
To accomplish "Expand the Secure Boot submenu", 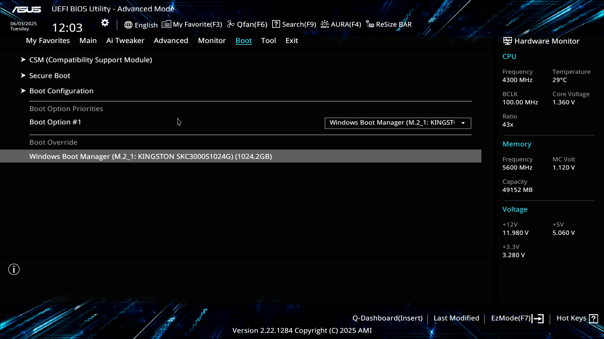I will (x=50, y=76).
